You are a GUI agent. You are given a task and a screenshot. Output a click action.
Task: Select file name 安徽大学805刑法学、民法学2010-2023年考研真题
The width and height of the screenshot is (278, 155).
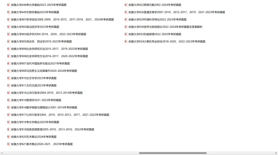pos(41,41)
